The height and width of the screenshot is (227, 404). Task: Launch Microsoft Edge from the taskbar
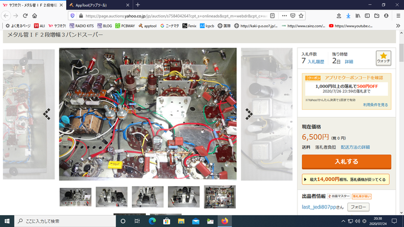152,221
